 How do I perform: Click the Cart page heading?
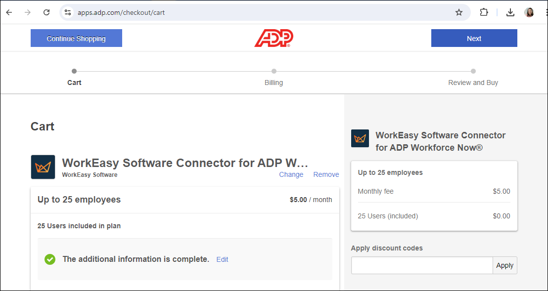coord(43,126)
